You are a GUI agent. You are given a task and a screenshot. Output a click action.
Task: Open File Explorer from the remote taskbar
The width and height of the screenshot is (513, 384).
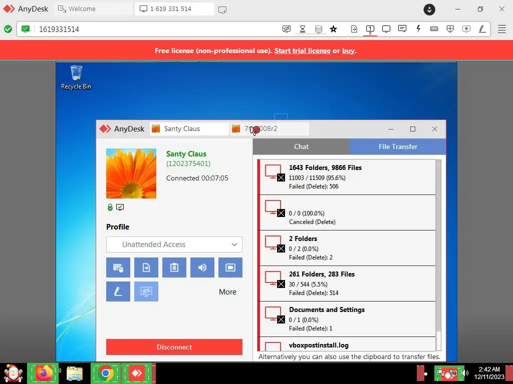[x=74, y=373]
